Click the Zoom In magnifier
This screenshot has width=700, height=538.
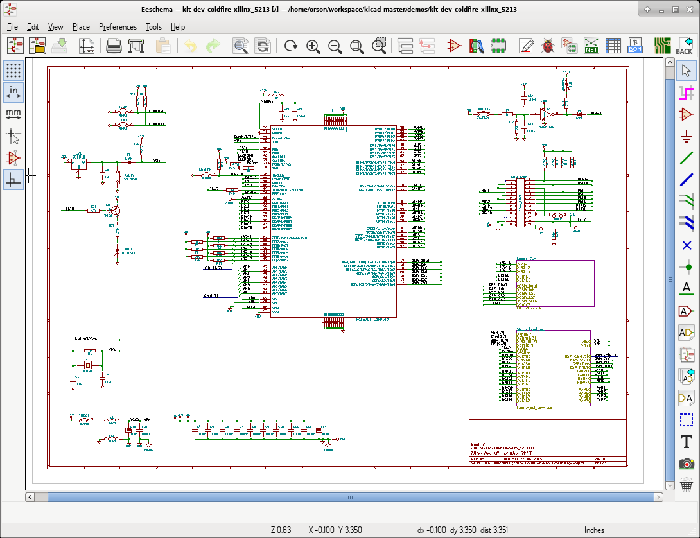click(313, 46)
